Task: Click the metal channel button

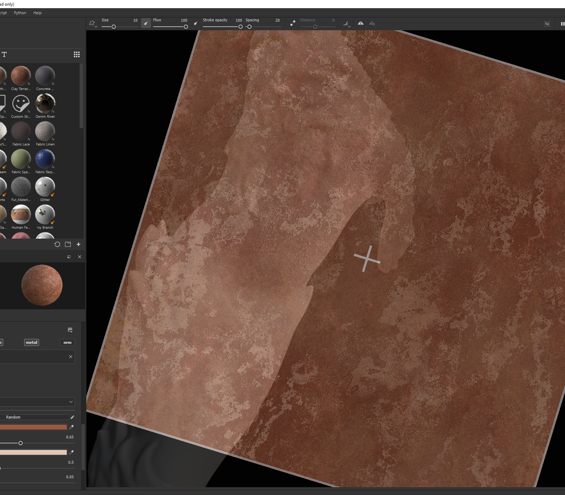Action: [x=32, y=342]
